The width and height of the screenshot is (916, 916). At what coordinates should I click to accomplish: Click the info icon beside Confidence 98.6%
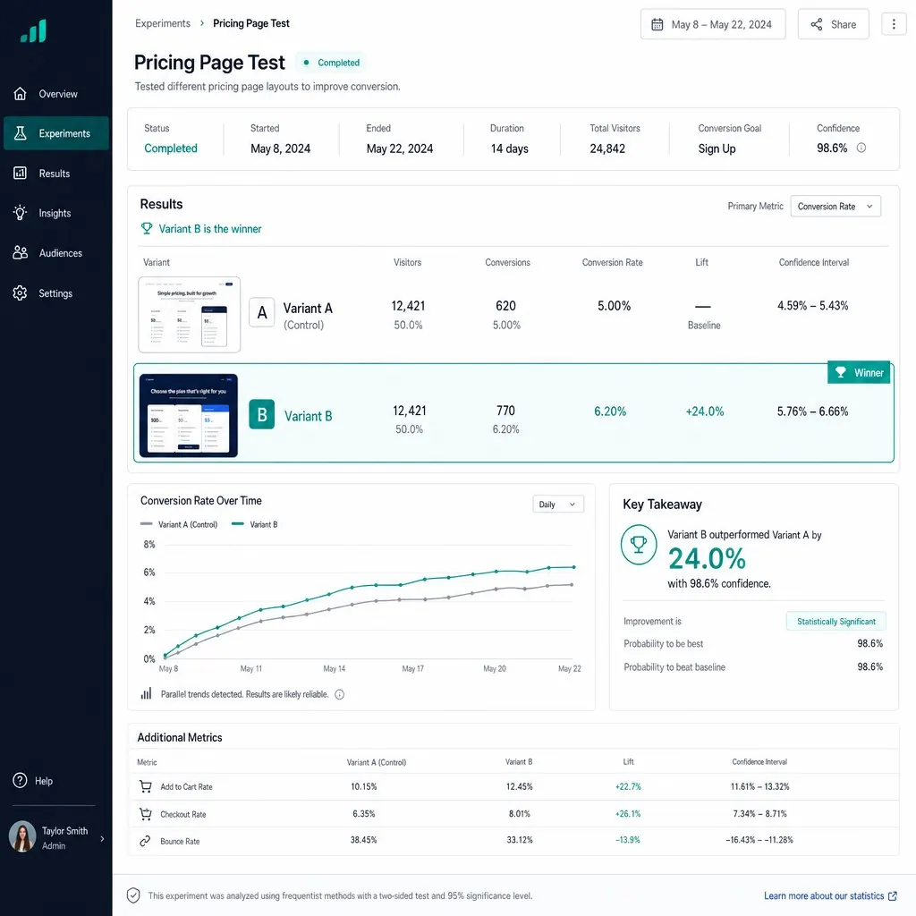click(x=861, y=148)
